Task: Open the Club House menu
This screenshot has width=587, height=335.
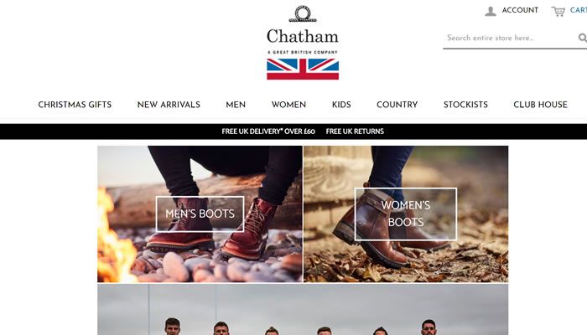Action: coord(540,105)
